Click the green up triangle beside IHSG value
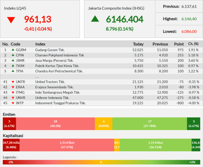 [x=95, y=19]
